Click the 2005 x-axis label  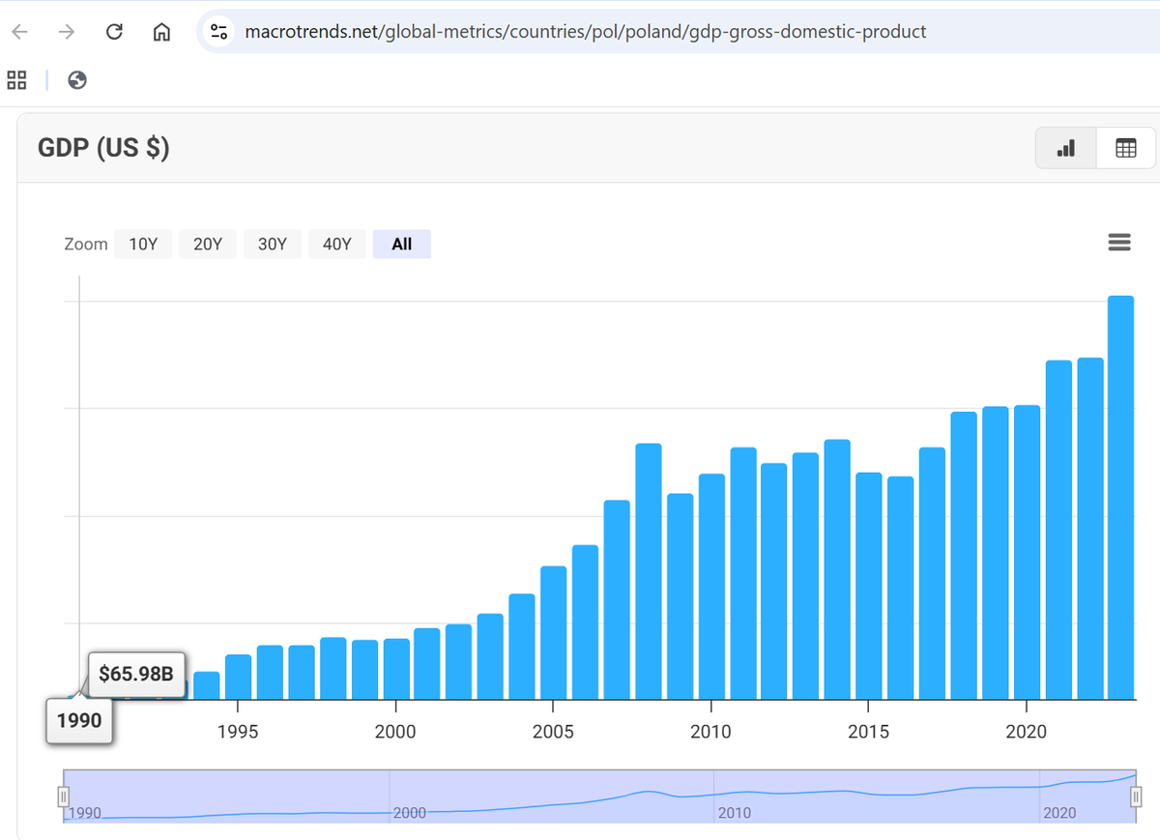(554, 732)
